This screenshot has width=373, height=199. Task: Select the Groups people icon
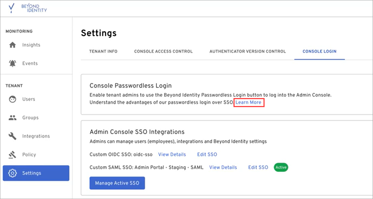point(13,118)
